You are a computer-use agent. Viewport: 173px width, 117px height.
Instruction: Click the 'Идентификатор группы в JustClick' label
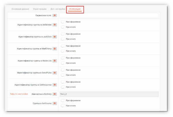click(x=35, y=37)
